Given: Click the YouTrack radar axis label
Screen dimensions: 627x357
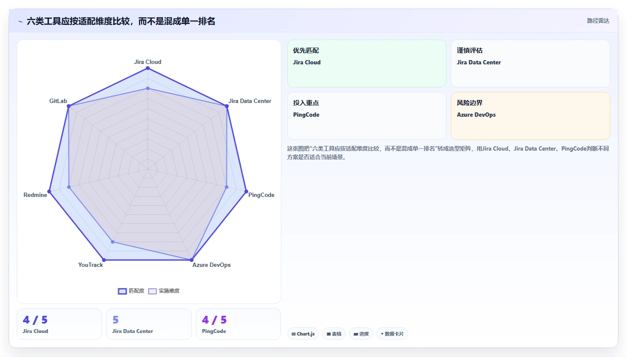Looking at the screenshot, I should tap(90, 265).
